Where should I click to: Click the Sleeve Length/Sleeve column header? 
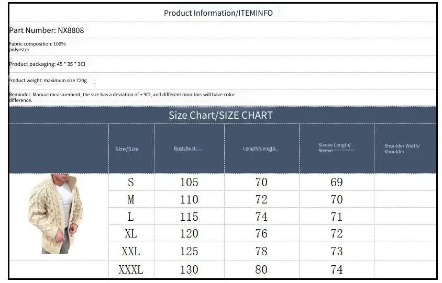(335, 148)
